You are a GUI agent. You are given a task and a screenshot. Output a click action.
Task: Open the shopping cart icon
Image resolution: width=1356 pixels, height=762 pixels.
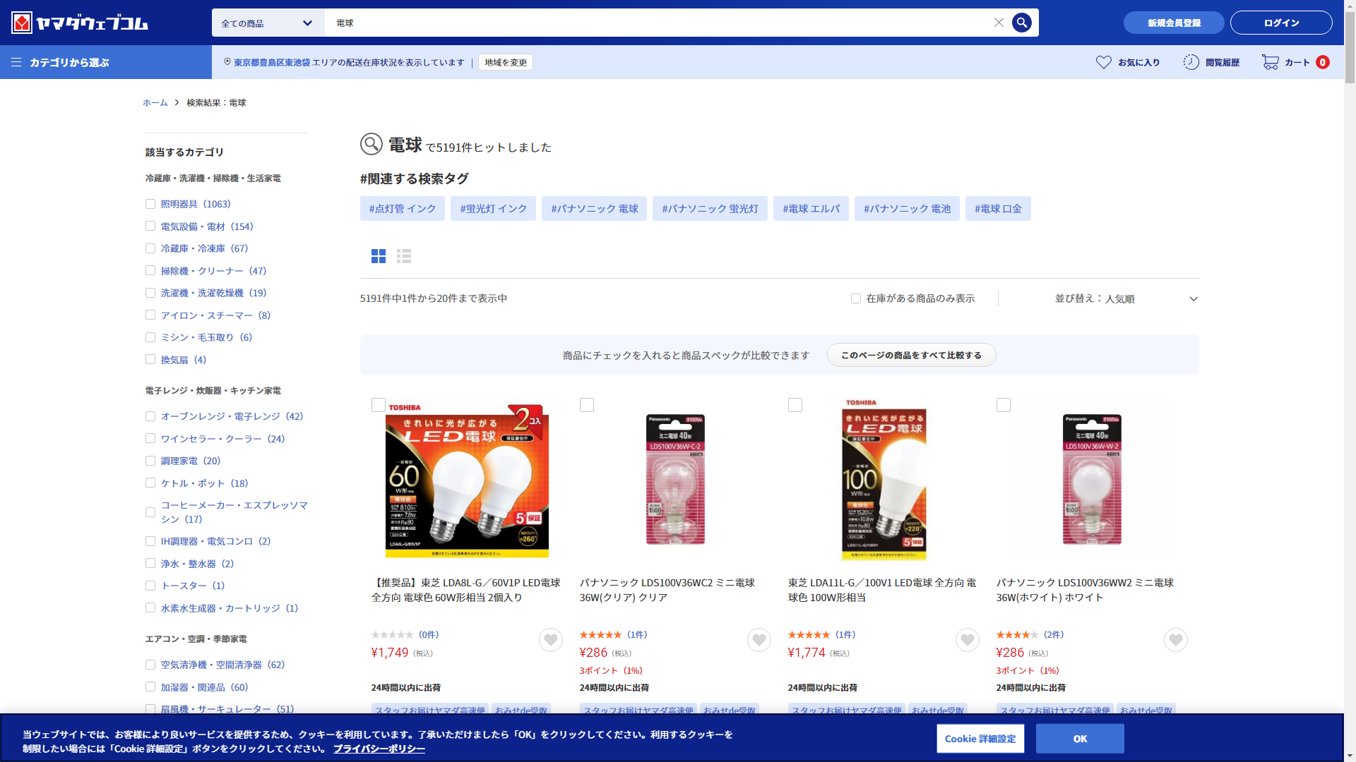1270,62
